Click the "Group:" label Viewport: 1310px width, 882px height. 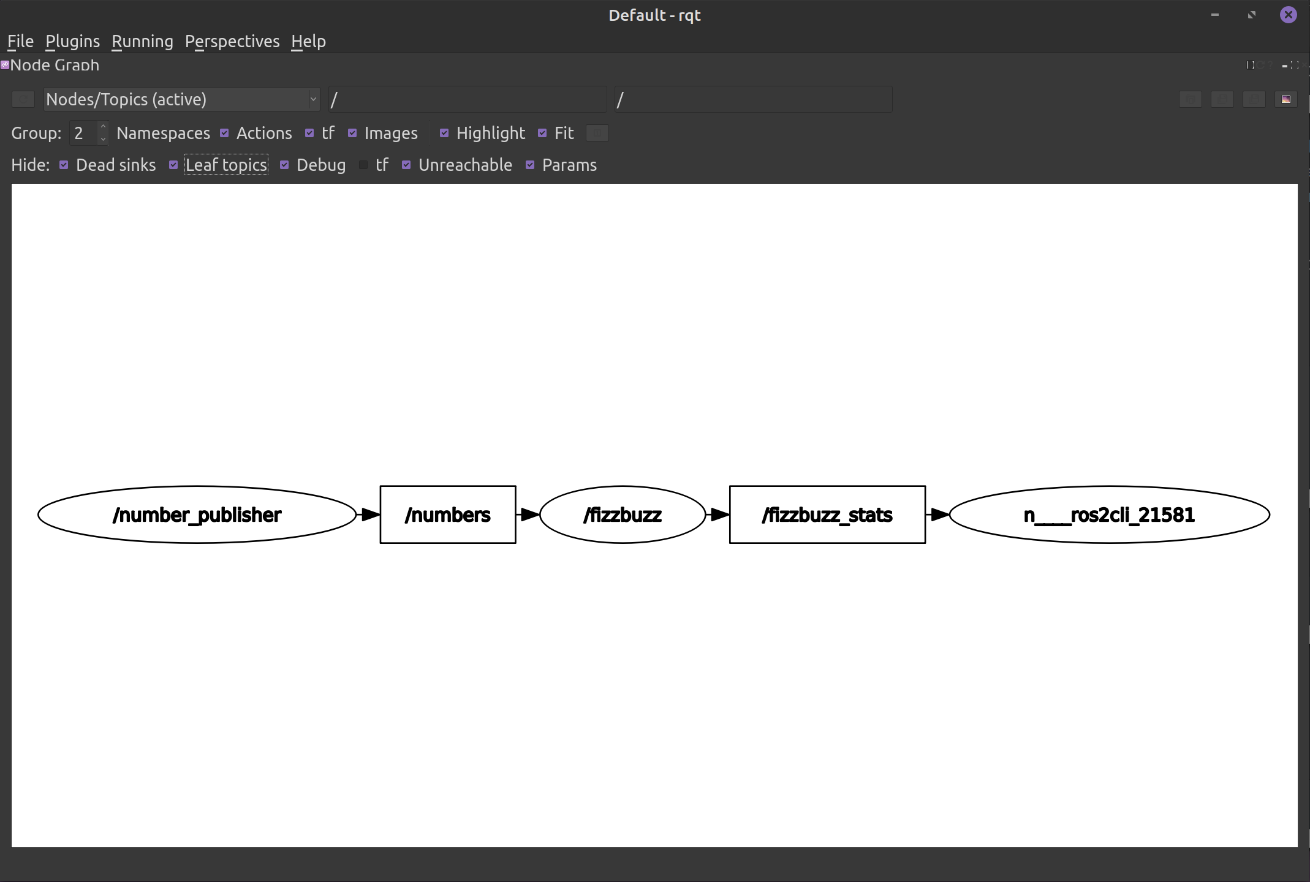coord(36,133)
